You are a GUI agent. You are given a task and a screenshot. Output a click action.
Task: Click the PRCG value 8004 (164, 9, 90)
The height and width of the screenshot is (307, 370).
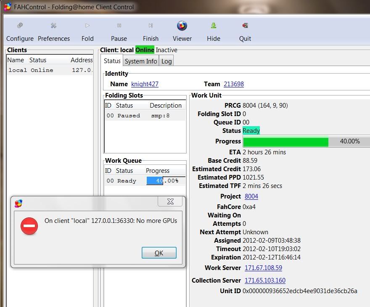coord(265,105)
